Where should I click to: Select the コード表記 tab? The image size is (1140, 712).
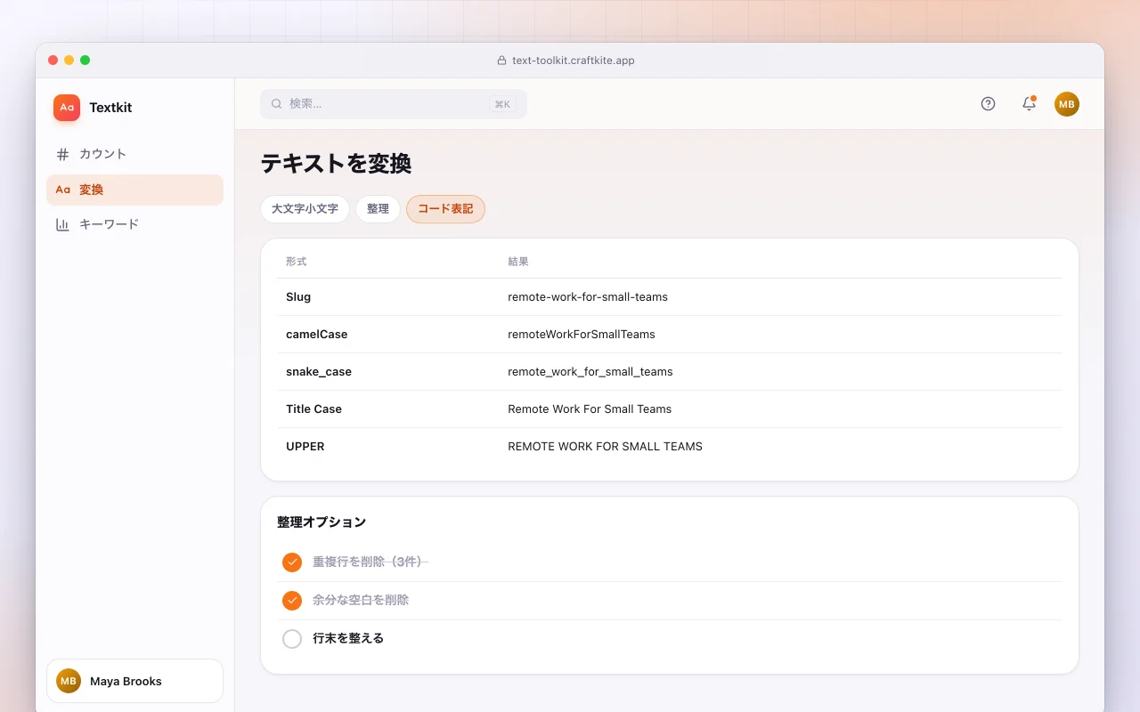(445, 209)
